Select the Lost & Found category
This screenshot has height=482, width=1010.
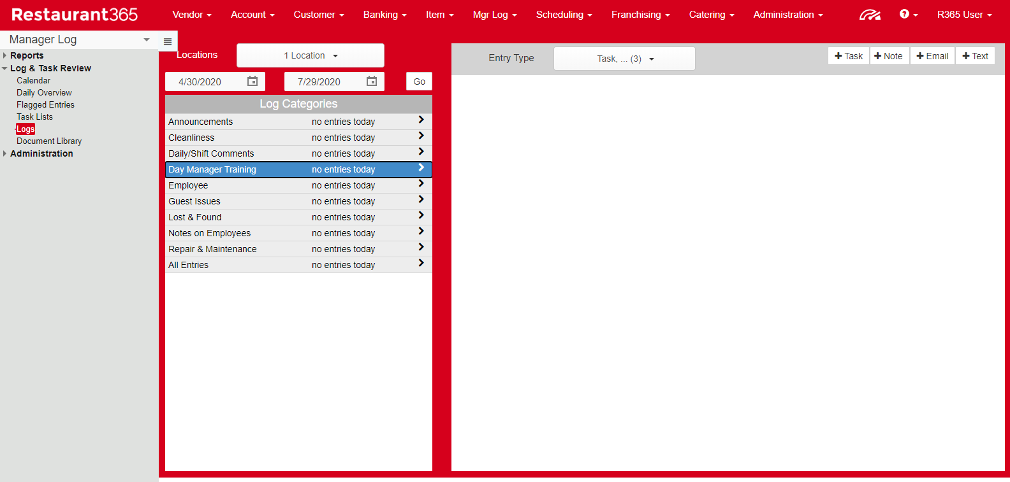coord(298,217)
